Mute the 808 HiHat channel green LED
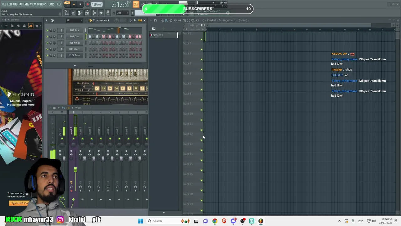This screenshot has width=401, height=226. point(47,43)
